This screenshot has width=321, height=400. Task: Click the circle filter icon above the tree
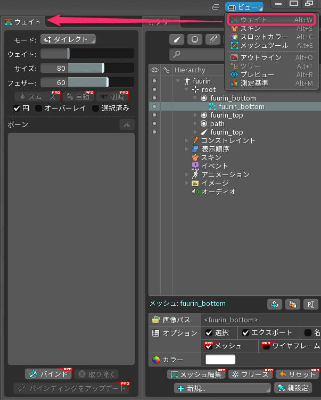point(195,39)
